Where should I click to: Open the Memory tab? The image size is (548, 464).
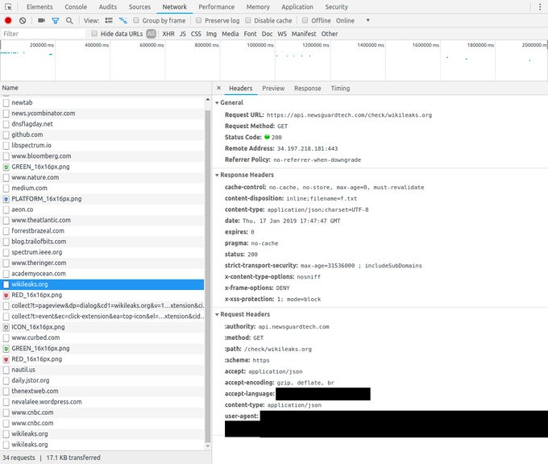(x=258, y=7)
